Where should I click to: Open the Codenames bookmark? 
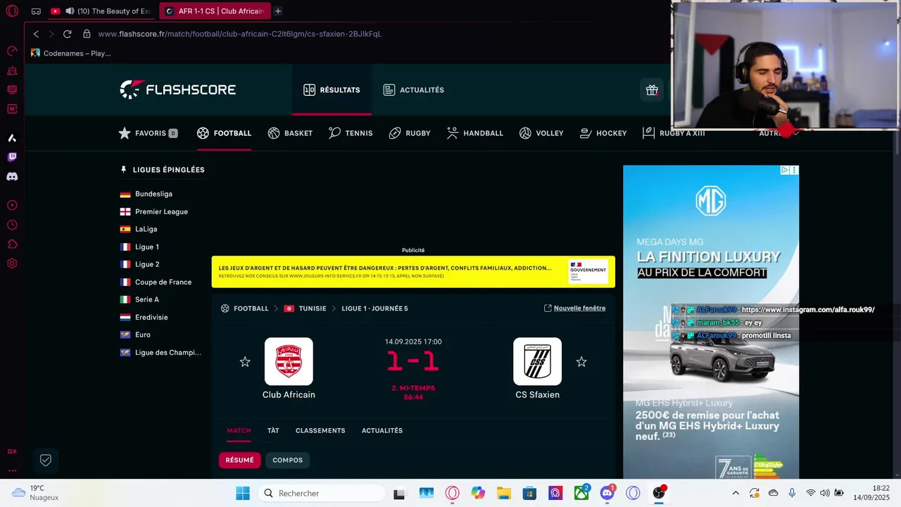click(70, 54)
